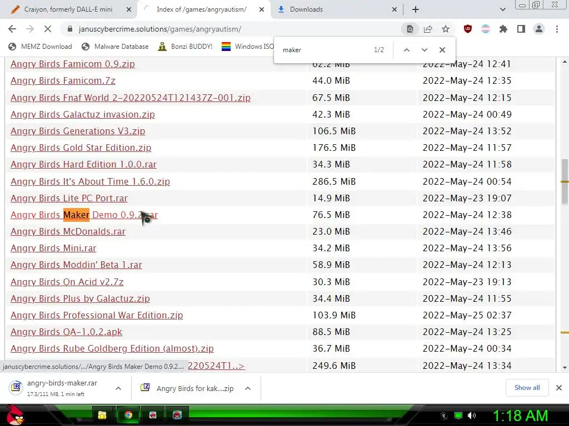Open Angry Birds Fnaf World 2 zip link

click(x=130, y=98)
